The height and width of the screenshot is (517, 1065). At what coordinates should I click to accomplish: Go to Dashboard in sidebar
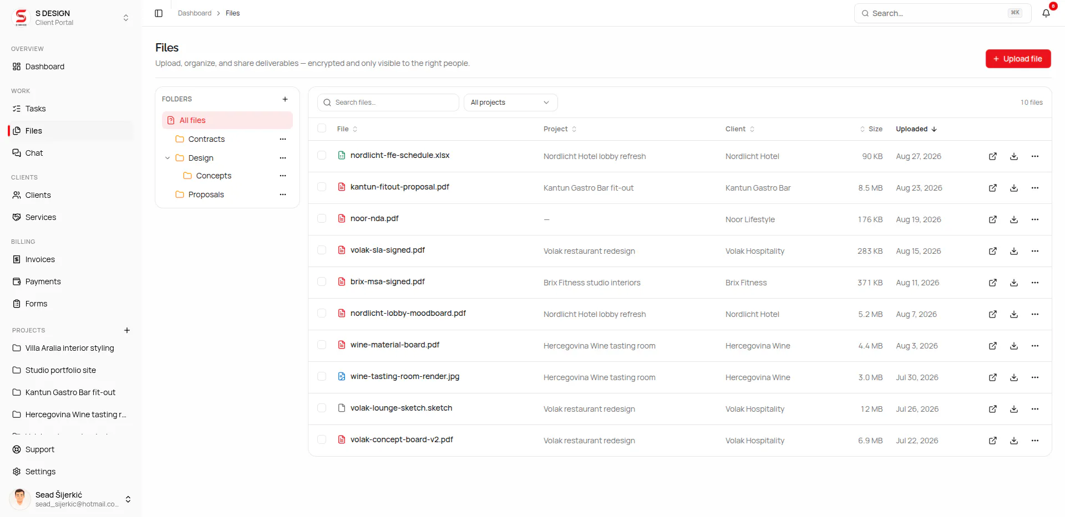coord(71,66)
